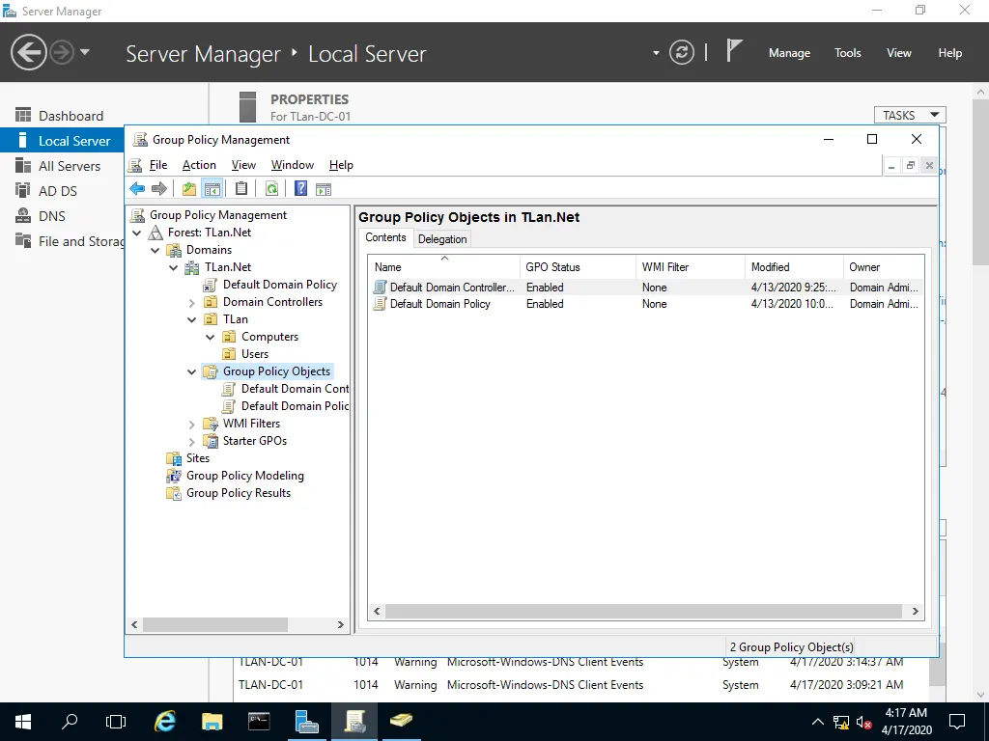
Task: Select the Contents tab
Action: pyautogui.click(x=385, y=237)
